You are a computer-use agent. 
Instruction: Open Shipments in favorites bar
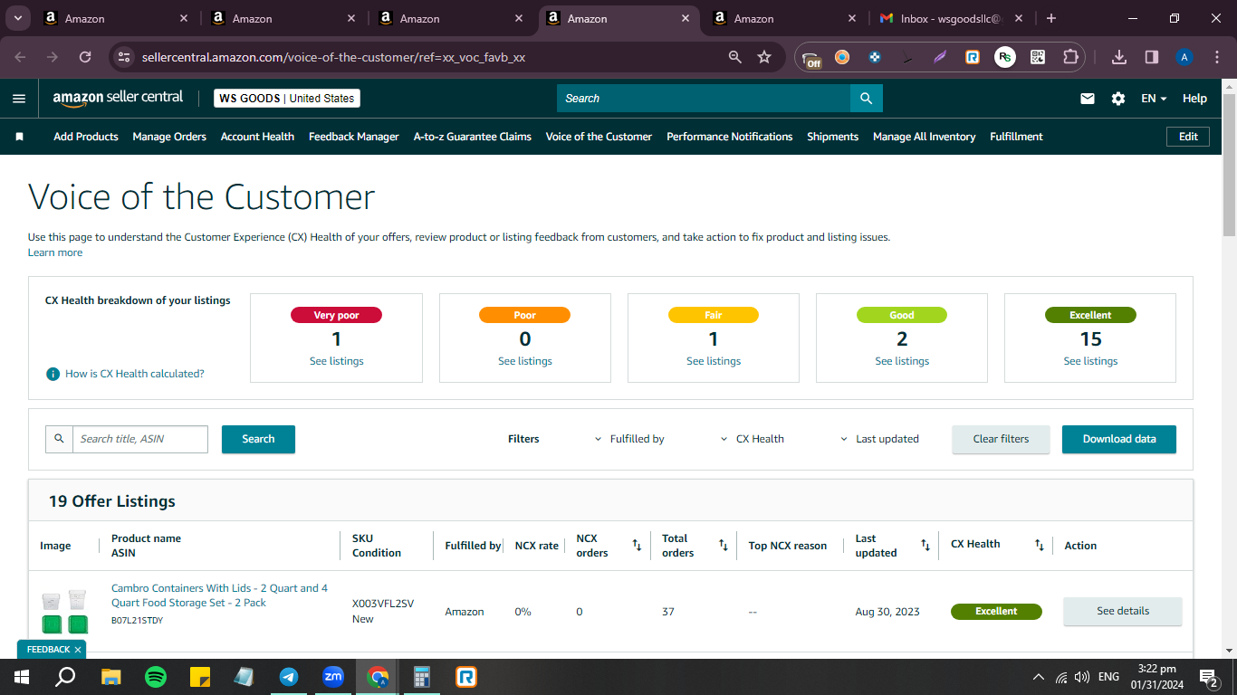[x=832, y=137]
